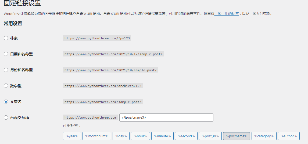
Task: Click the 2021/10/12/sample-post example URL
Action: (x=113, y=54)
